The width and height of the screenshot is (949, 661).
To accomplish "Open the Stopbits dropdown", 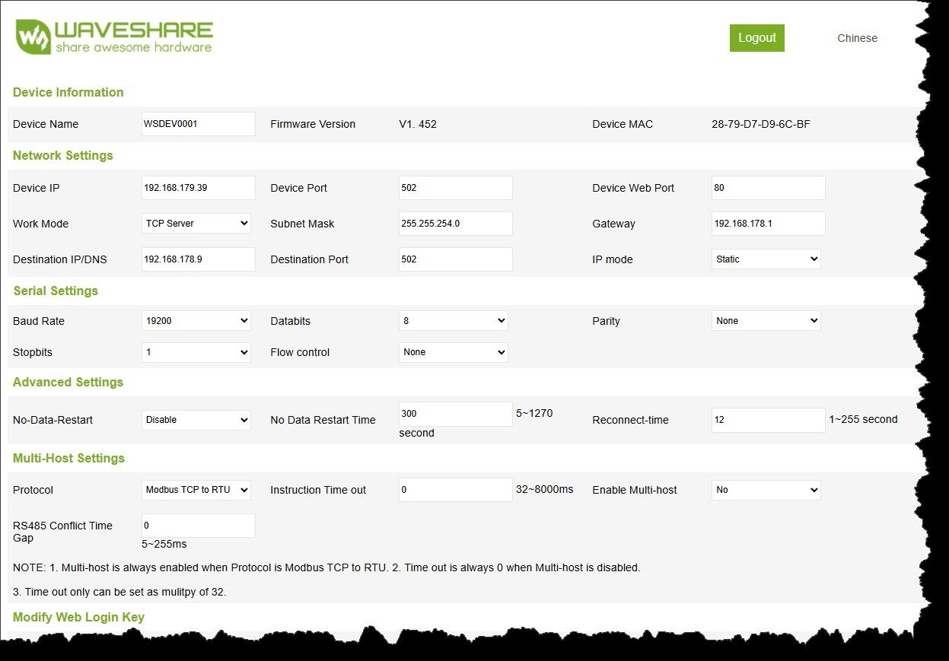I will (196, 352).
